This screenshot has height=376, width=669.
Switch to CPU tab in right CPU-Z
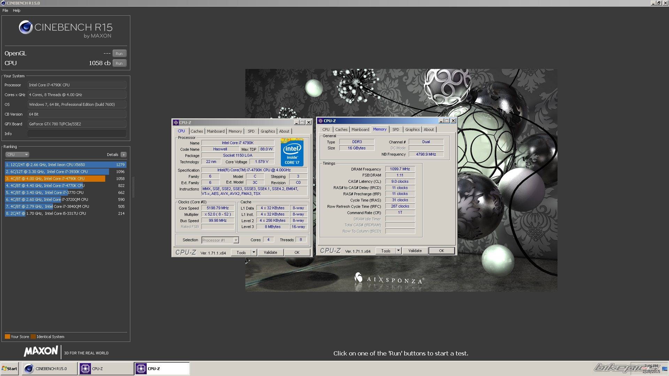(326, 130)
